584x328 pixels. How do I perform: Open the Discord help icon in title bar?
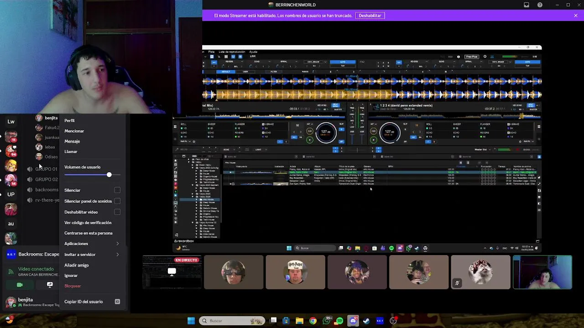(540, 5)
